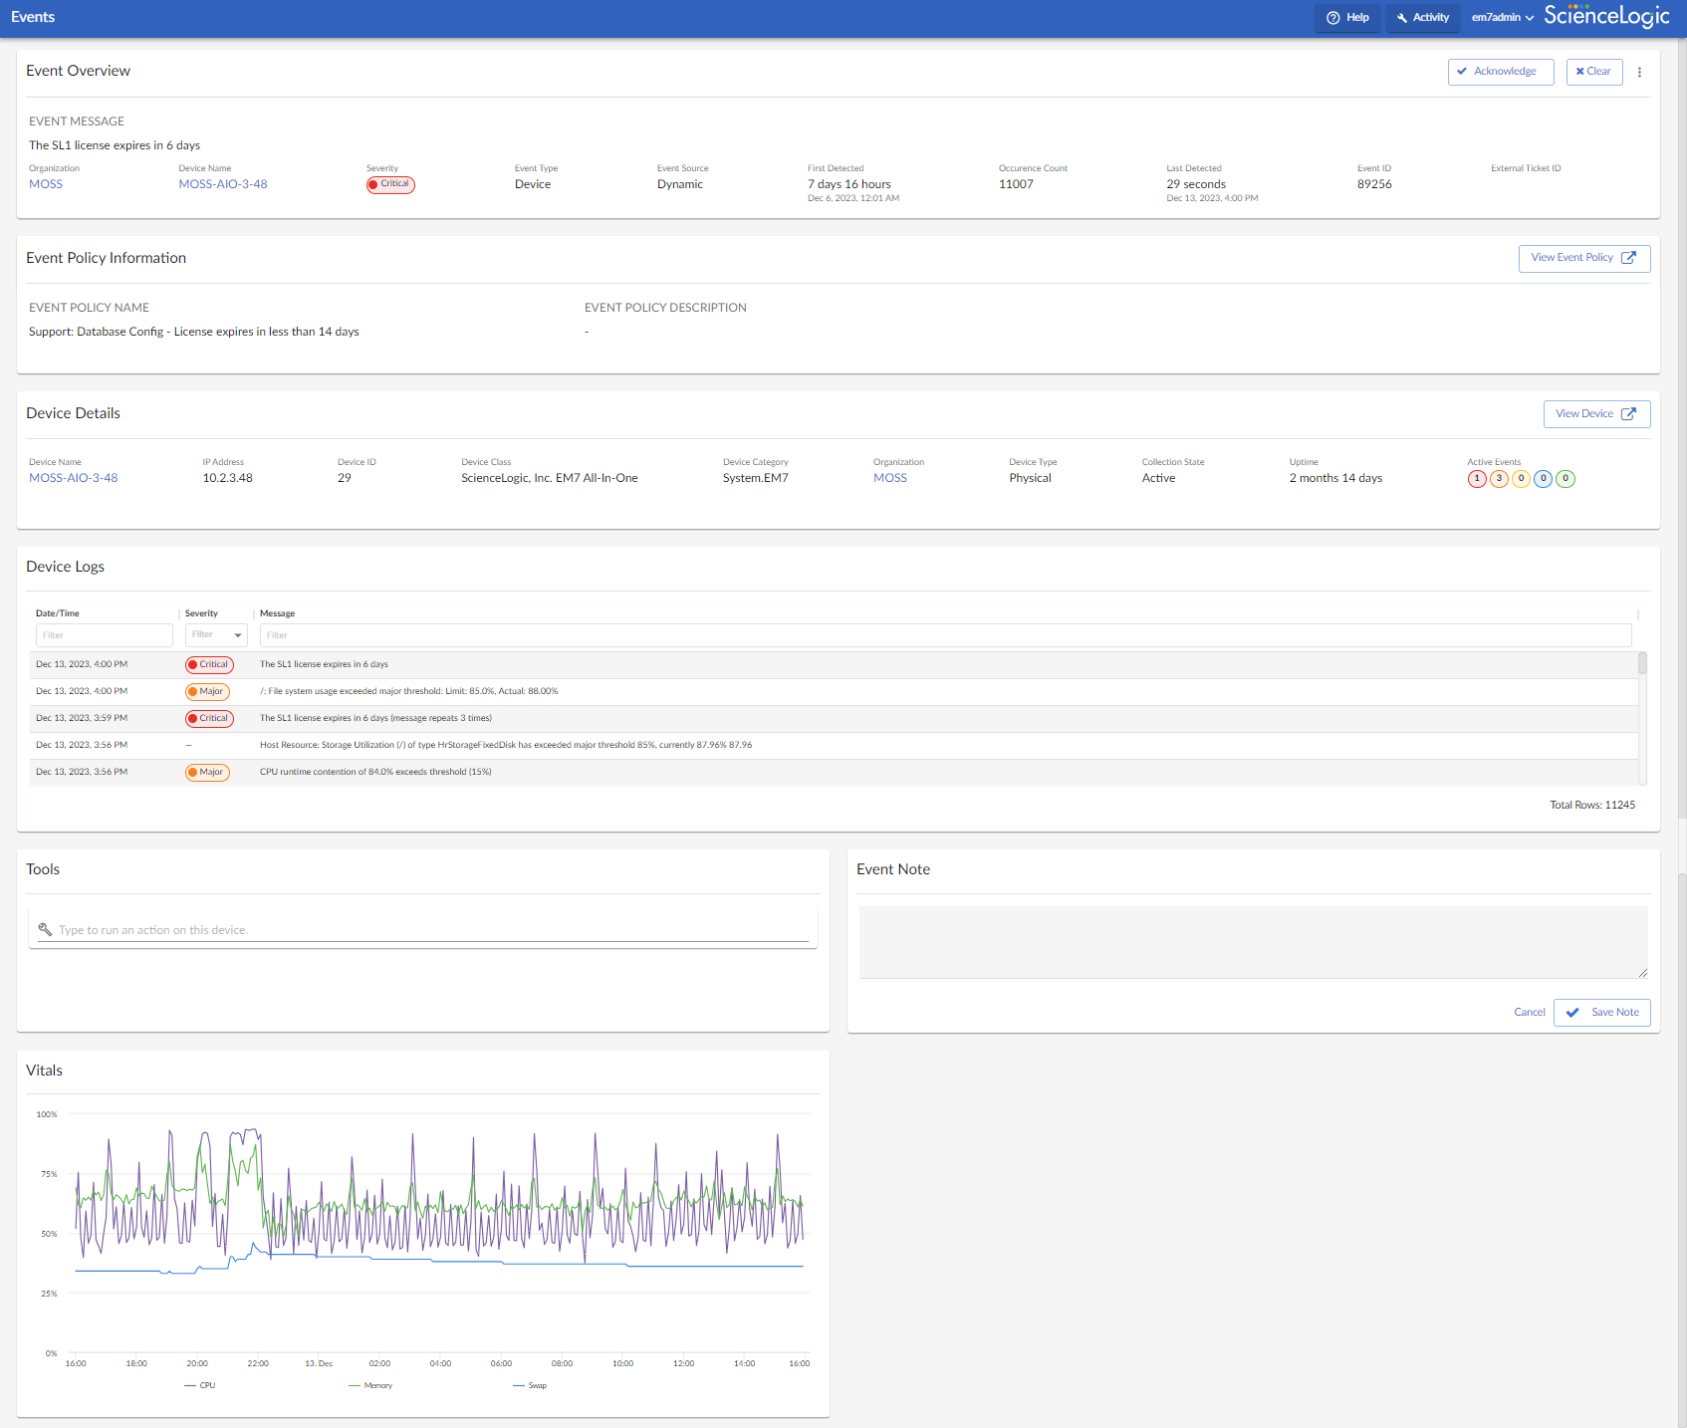Click the red critical active events badge
This screenshot has height=1428, width=1687.
click(1477, 479)
